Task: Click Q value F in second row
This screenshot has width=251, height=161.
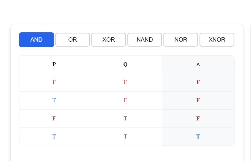Action: click(125, 100)
